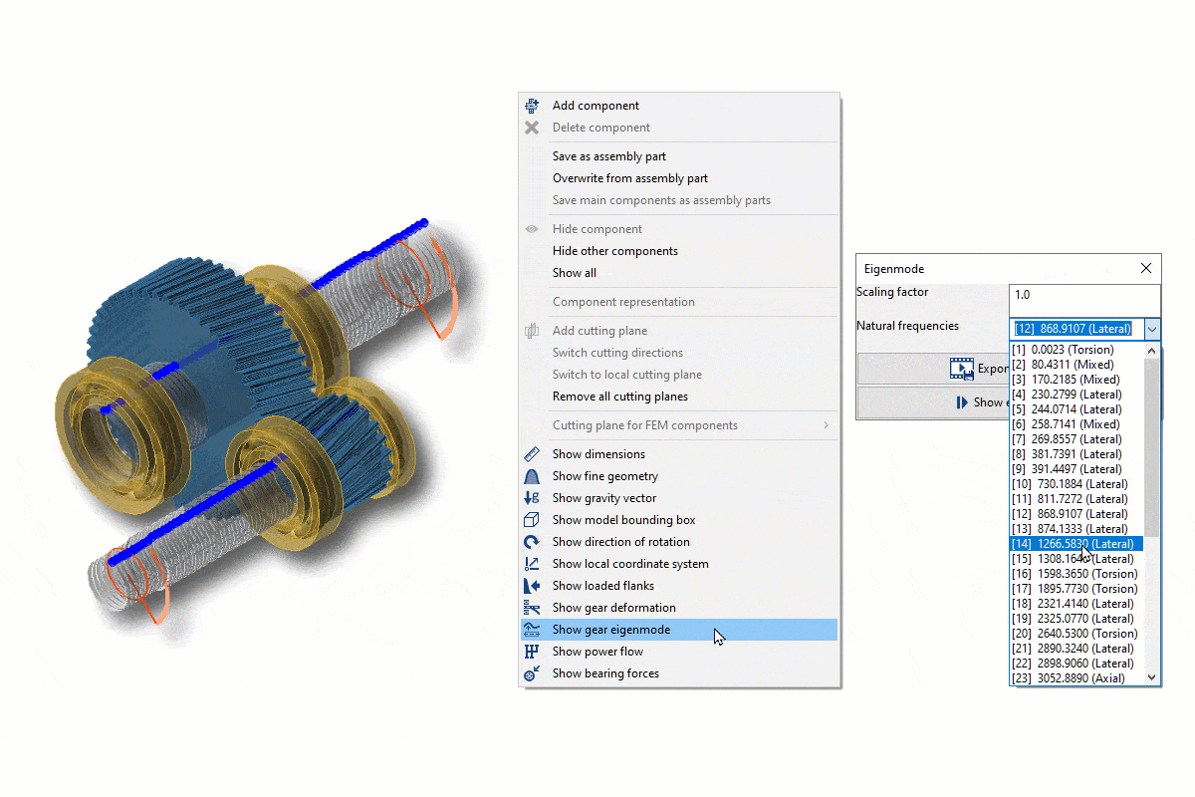This screenshot has height=797, width=1195.
Task: Click the Show dimensions ruler icon
Action: 532,454
